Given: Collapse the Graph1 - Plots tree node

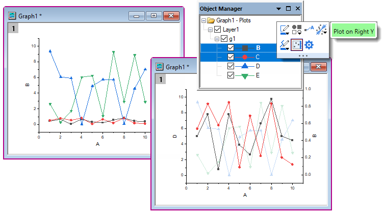Looking at the screenshot, I should point(204,20).
